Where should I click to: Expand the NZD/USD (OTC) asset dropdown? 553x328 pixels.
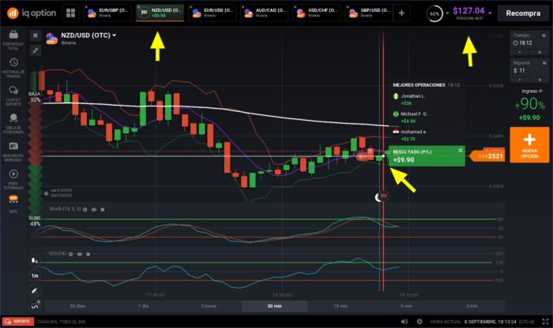tap(114, 35)
